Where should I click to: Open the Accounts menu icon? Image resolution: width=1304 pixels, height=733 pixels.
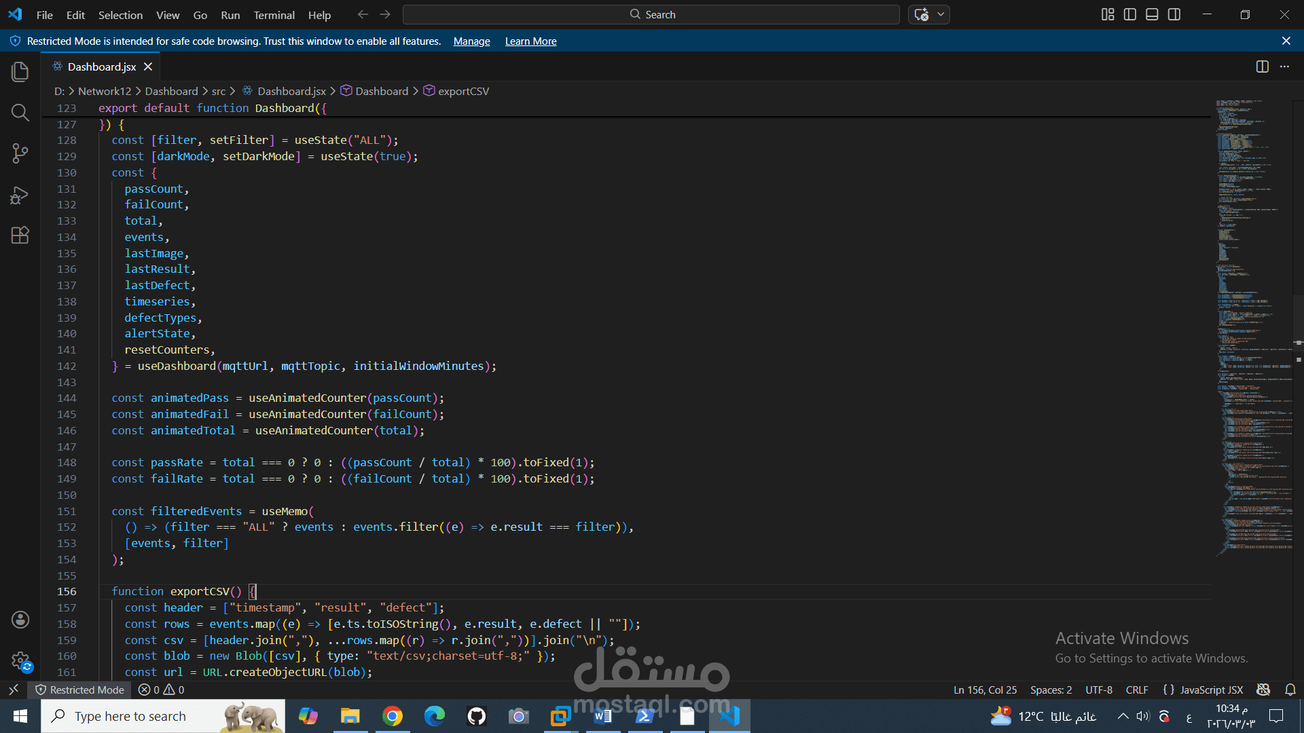(20, 619)
